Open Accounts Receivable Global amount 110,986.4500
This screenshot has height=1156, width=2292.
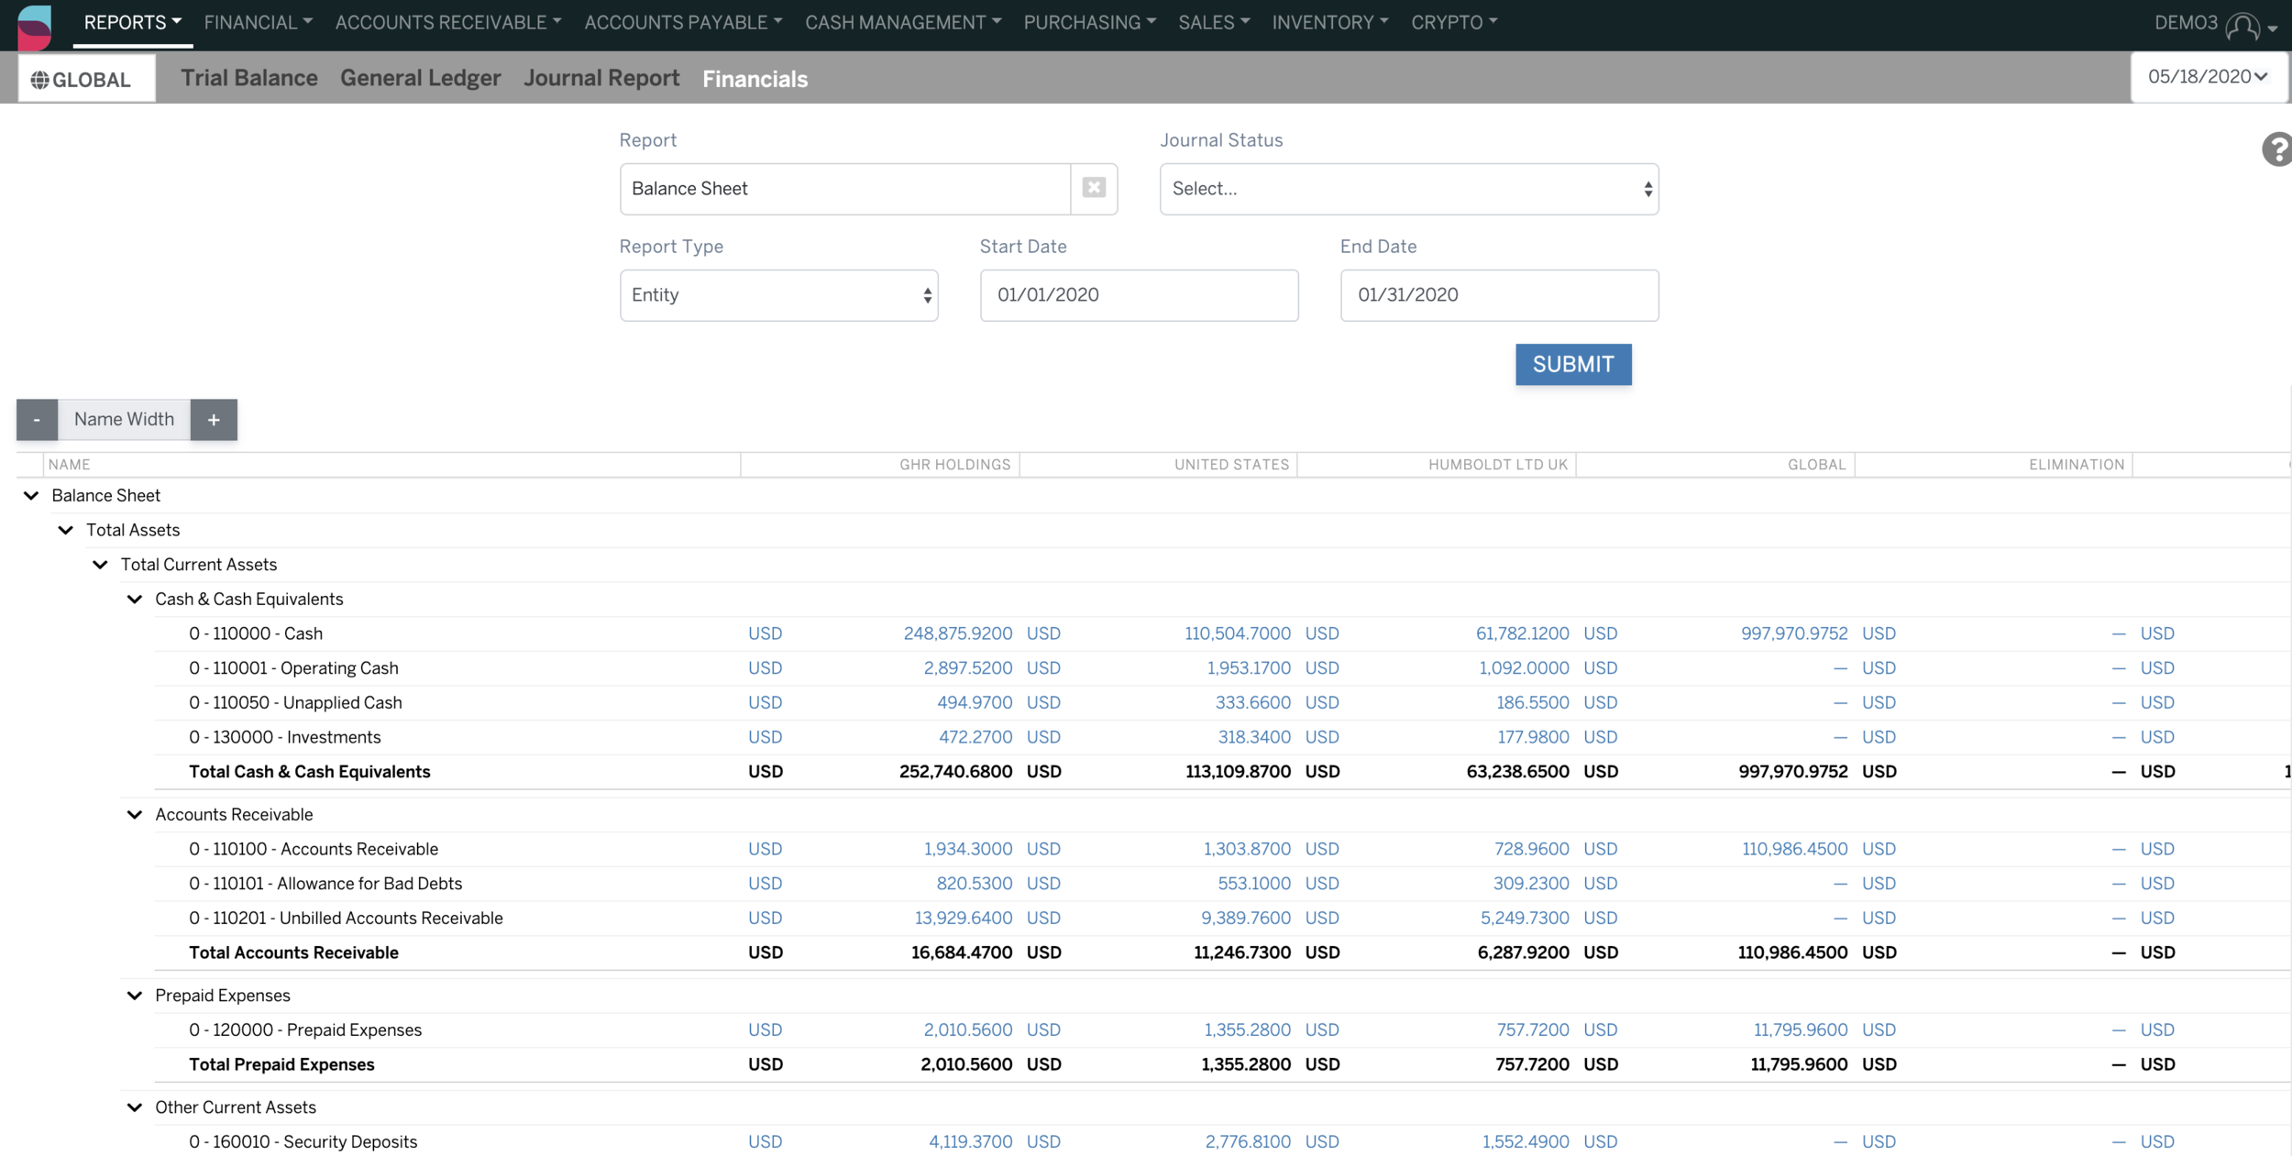(1794, 850)
